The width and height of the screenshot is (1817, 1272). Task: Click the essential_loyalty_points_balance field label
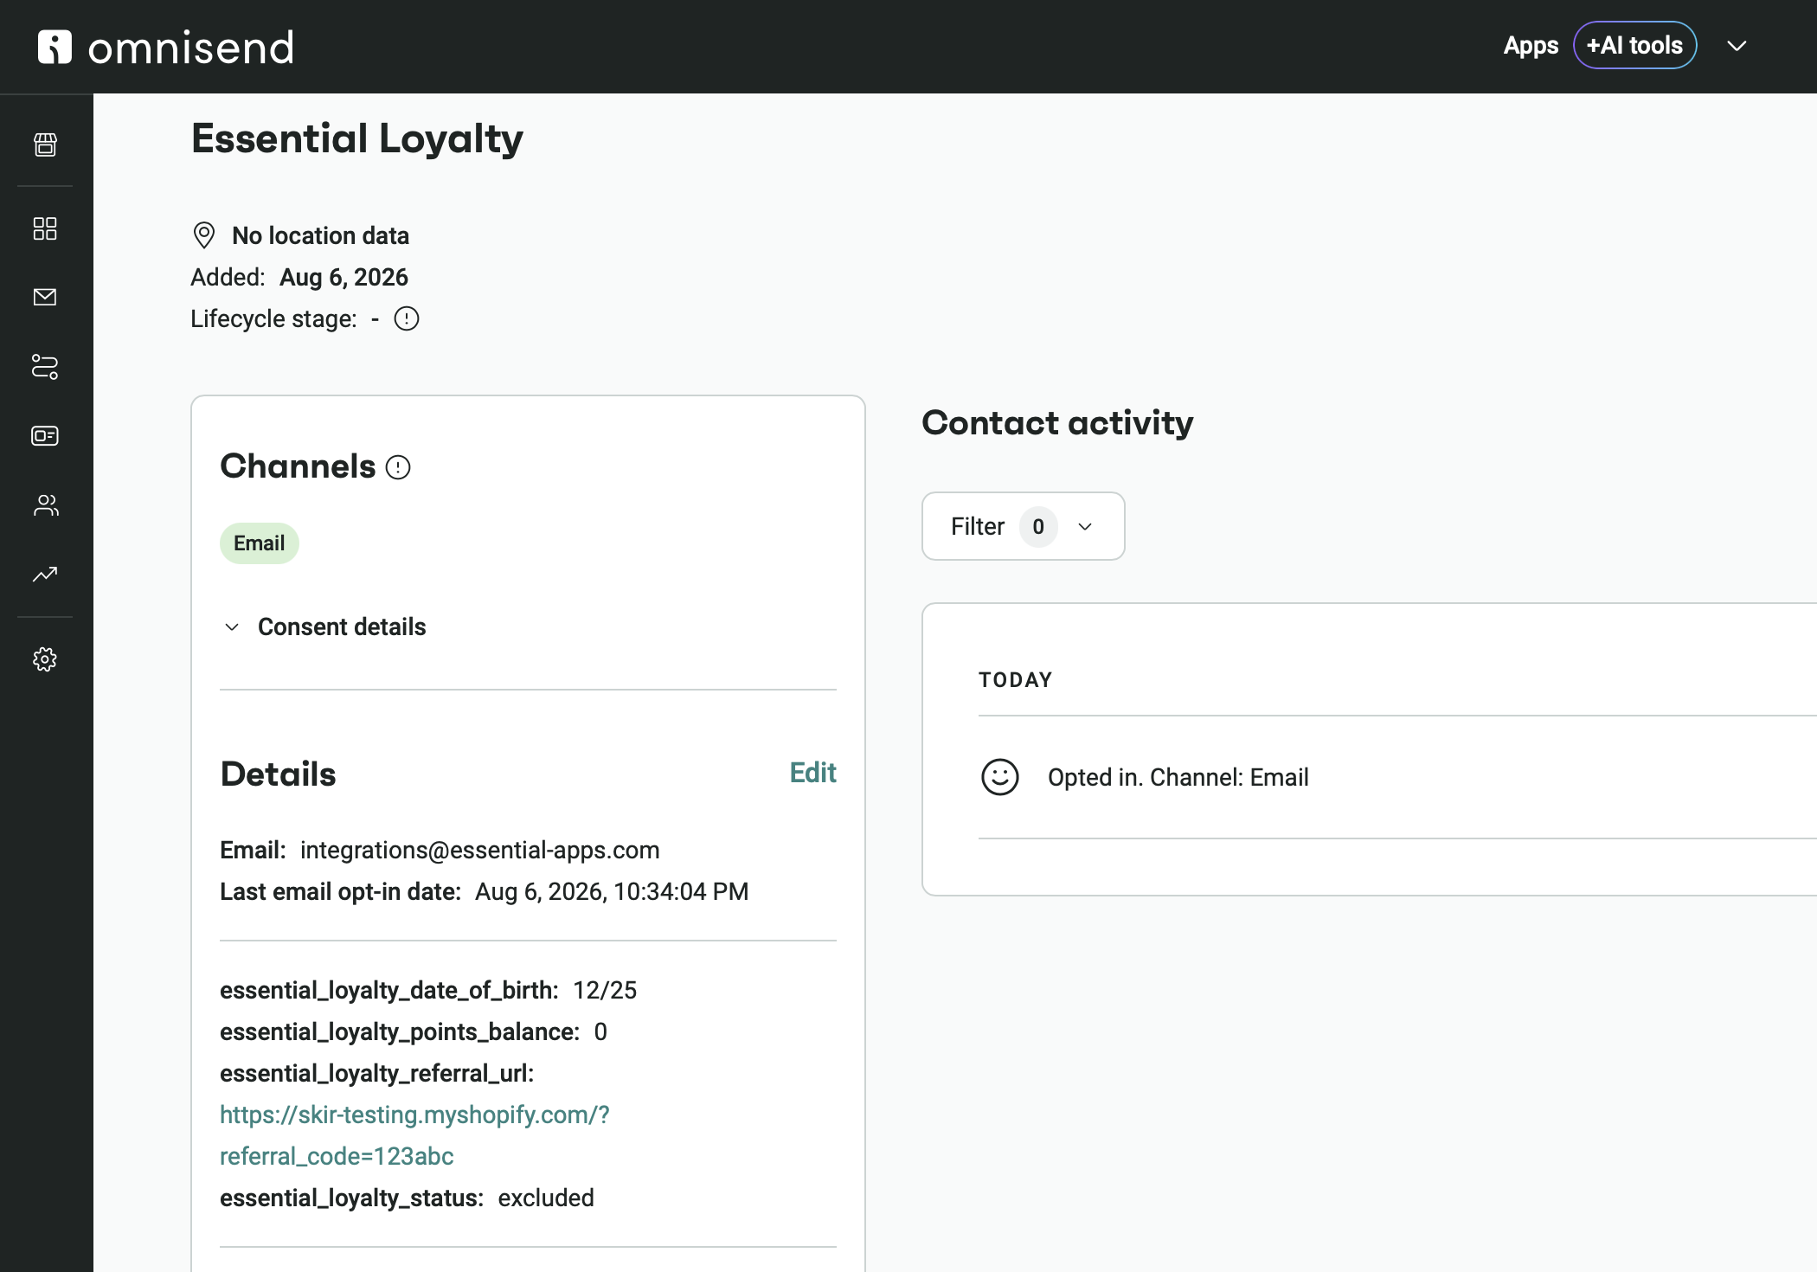pyautogui.click(x=400, y=1031)
